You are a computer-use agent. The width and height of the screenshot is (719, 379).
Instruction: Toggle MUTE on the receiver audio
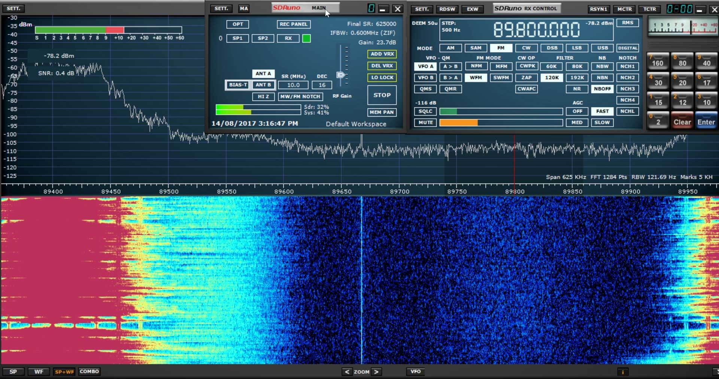pyautogui.click(x=425, y=122)
